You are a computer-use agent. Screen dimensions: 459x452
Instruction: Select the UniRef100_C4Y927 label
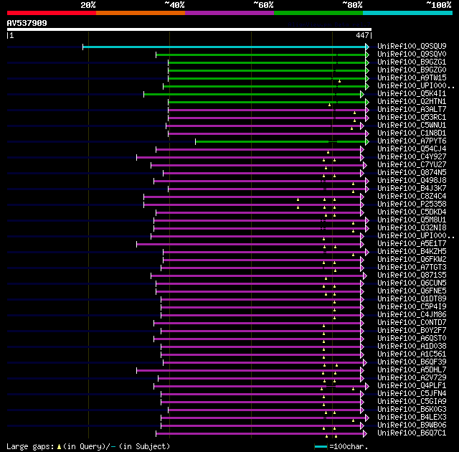tap(412, 156)
